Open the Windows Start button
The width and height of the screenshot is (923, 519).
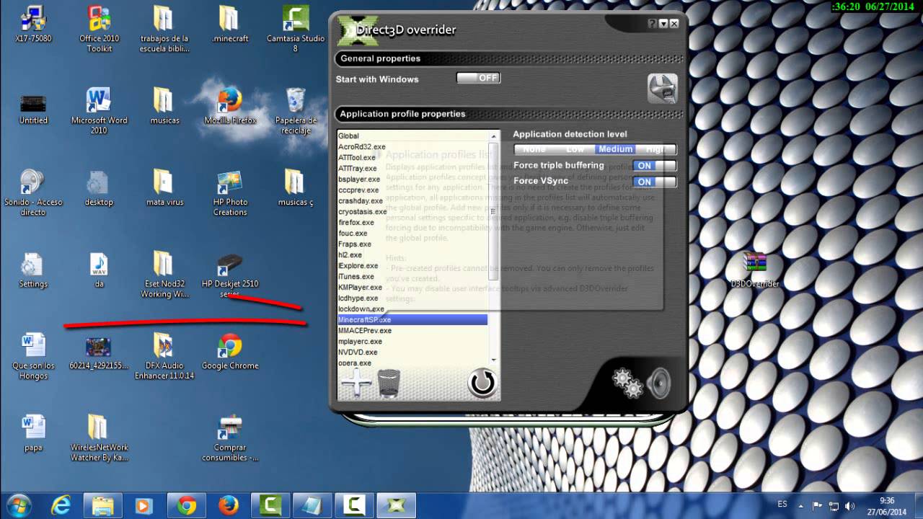(19, 505)
